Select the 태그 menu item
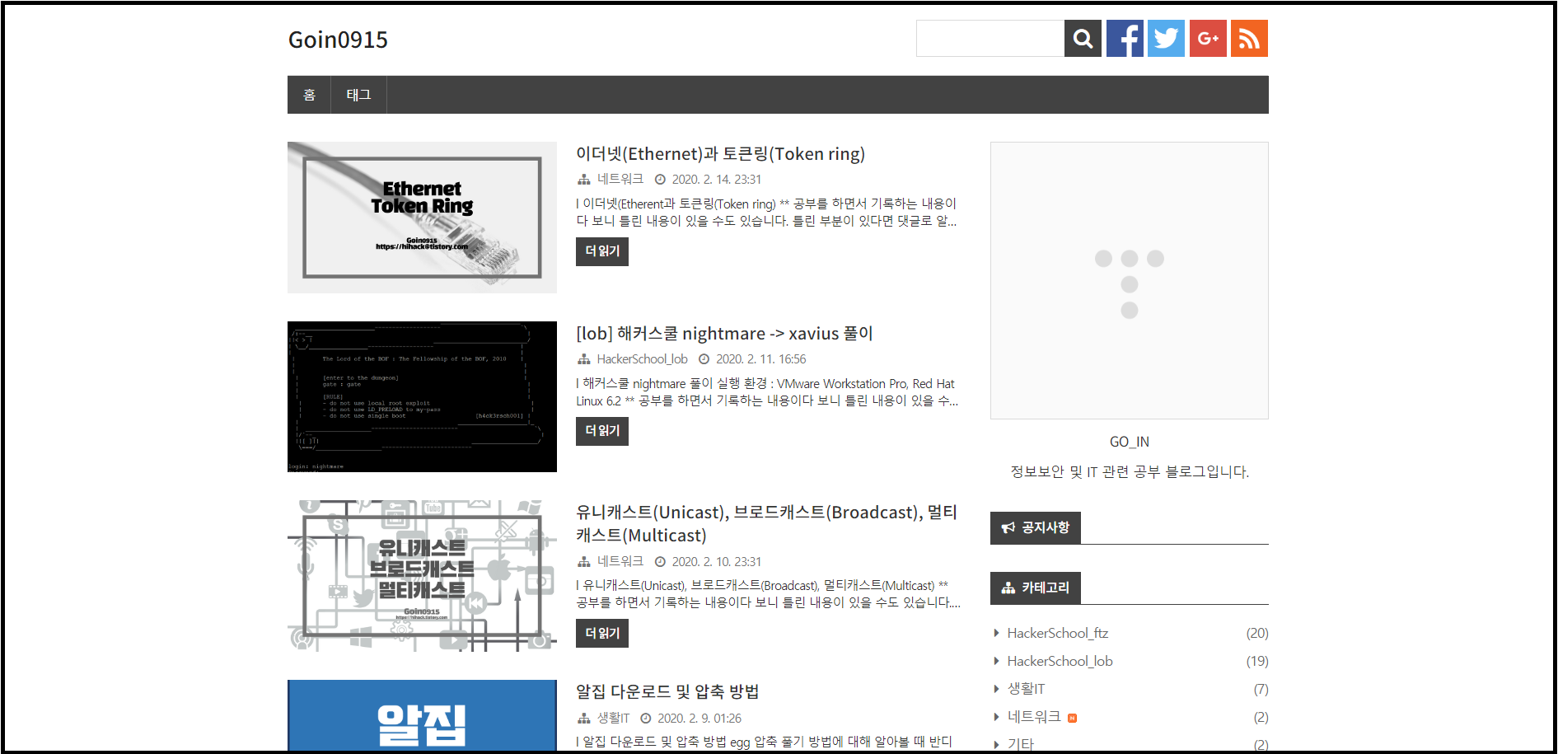The image size is (1558, 754). click(x=358, y=95)
